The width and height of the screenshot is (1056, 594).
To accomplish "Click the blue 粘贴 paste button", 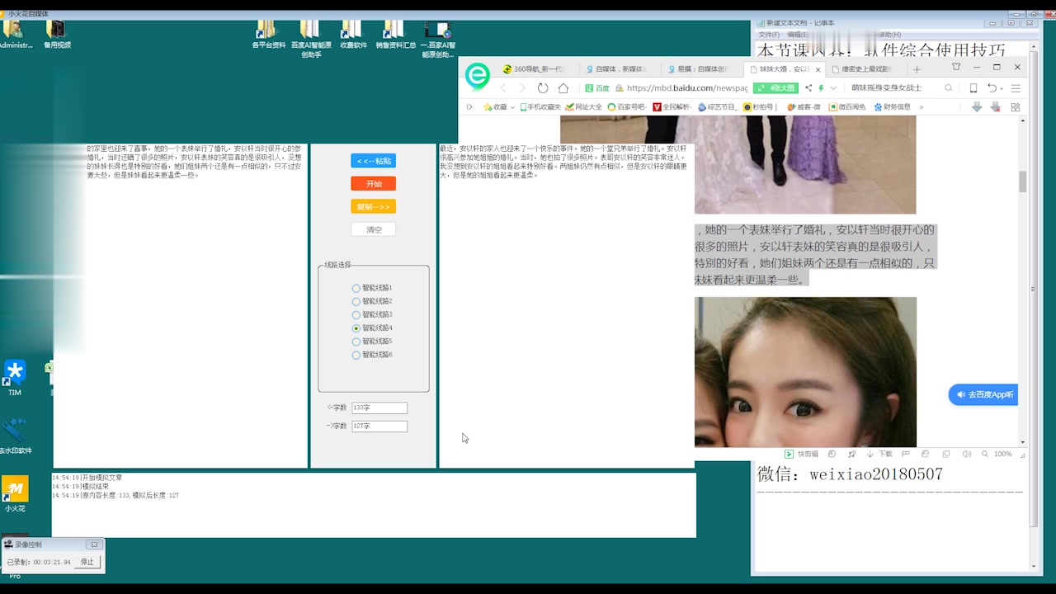I will [373, 161].
